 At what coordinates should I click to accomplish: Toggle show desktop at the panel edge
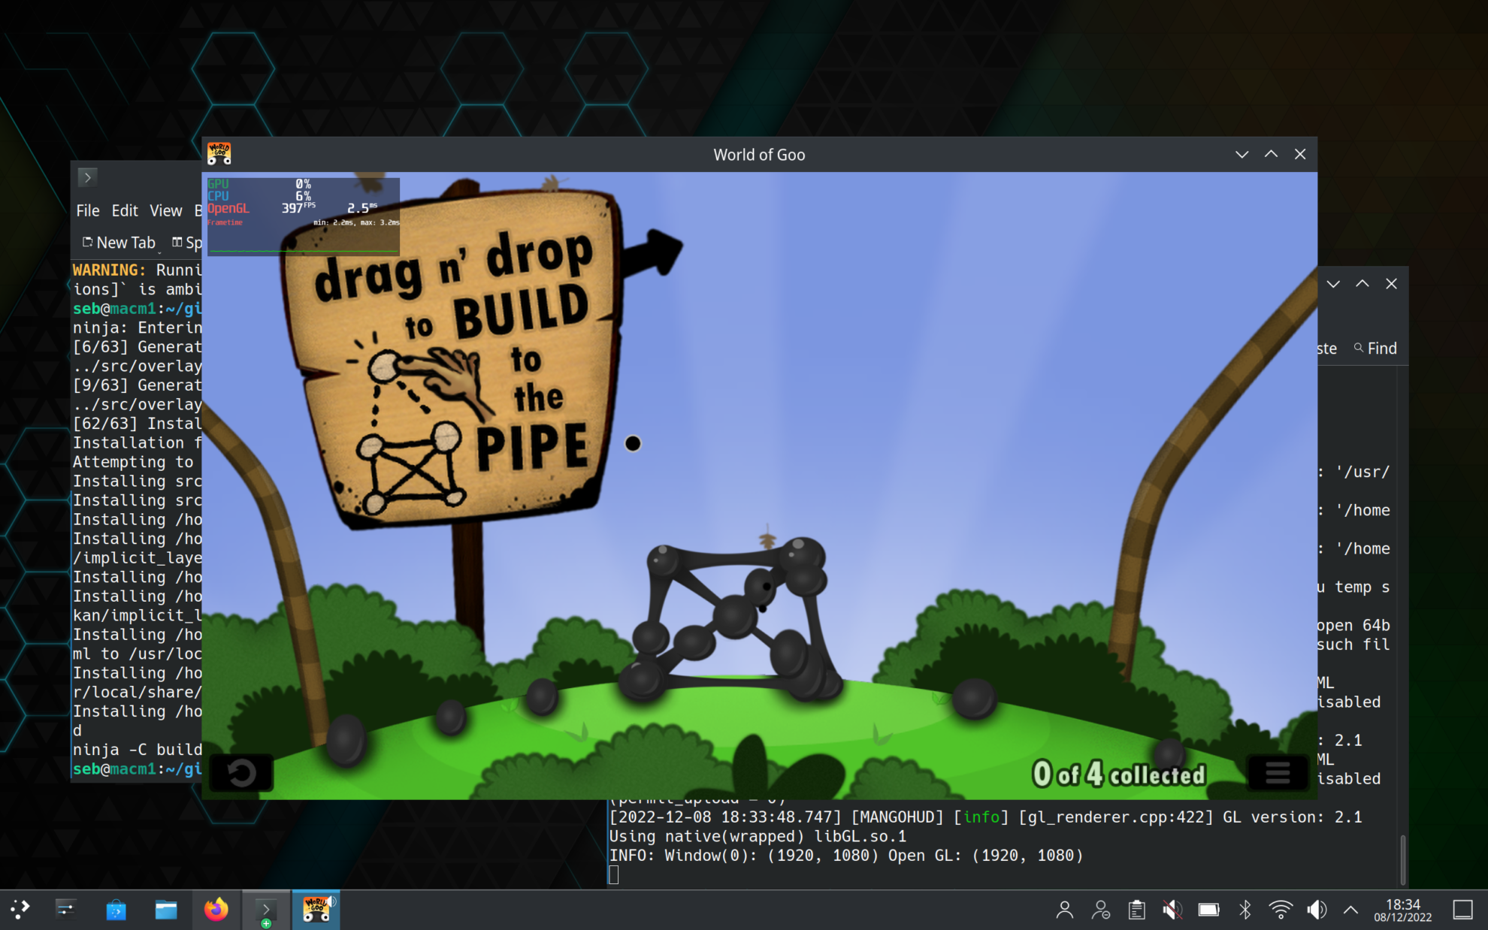[x=1462, y=910]
